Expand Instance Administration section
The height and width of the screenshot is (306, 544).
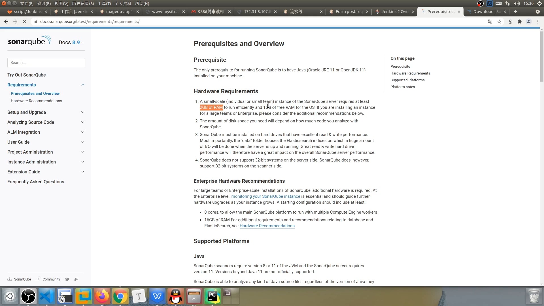tap(83, 162)
